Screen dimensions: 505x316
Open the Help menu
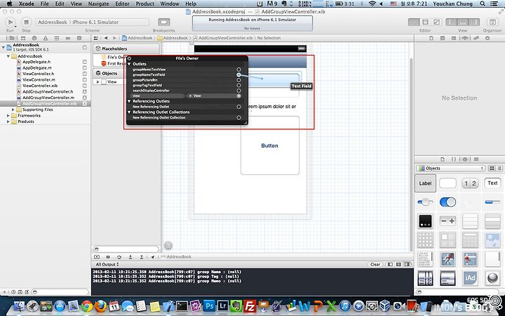[x=191, y=4]
